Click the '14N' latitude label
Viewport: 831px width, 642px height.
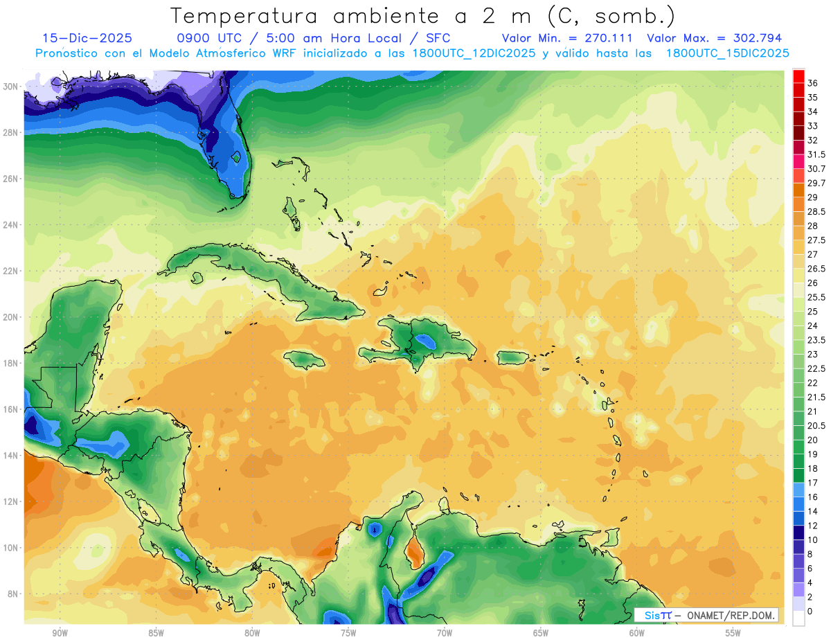[x=10, y=456]
